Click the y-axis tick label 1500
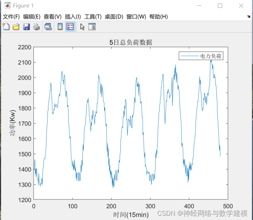Screen dimensions: 253x220 (24, 154)
